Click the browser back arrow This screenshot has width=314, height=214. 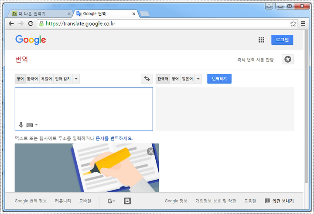pyautogui.click(x=11, y=23)
